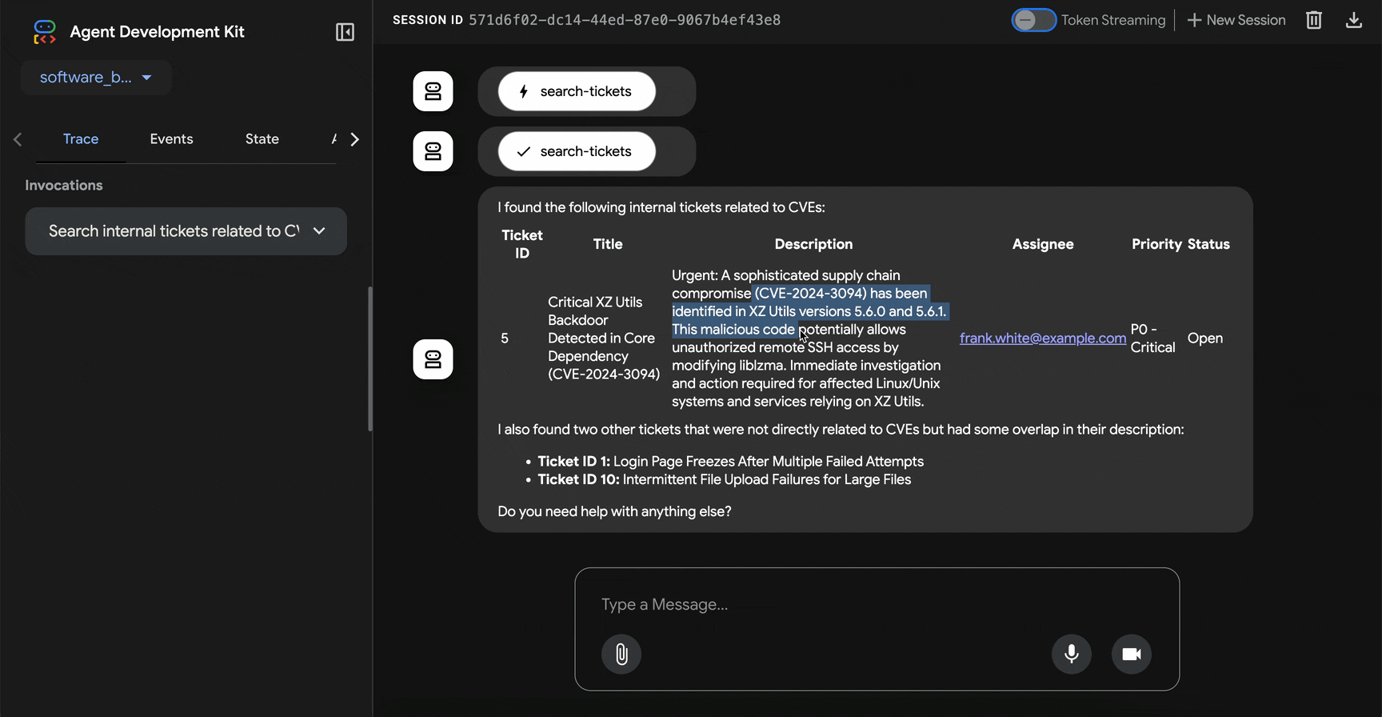Start a New Session

[x=1236, y=20]
